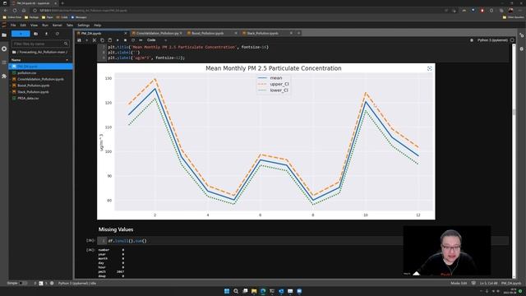The height and width of the screenshot is (296, 526).
Task: Interrupt the kernel with stop icon
Action: pos(126,40)
